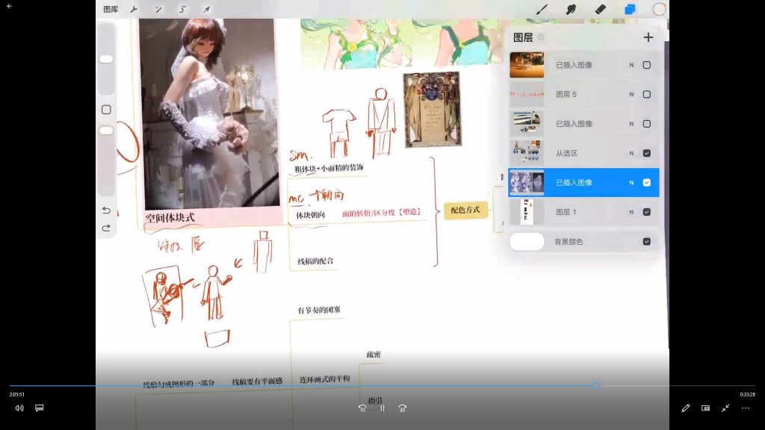This screenshot has height=430, width=765.
Task: Select the layer named 从选区
Action: [x=566, y=153]
